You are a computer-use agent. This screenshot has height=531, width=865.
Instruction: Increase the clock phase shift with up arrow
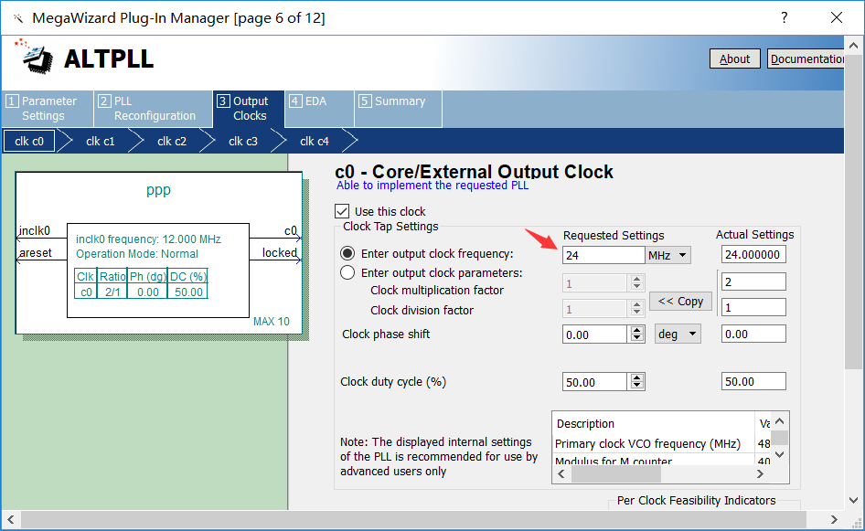[x=637, y=330]
